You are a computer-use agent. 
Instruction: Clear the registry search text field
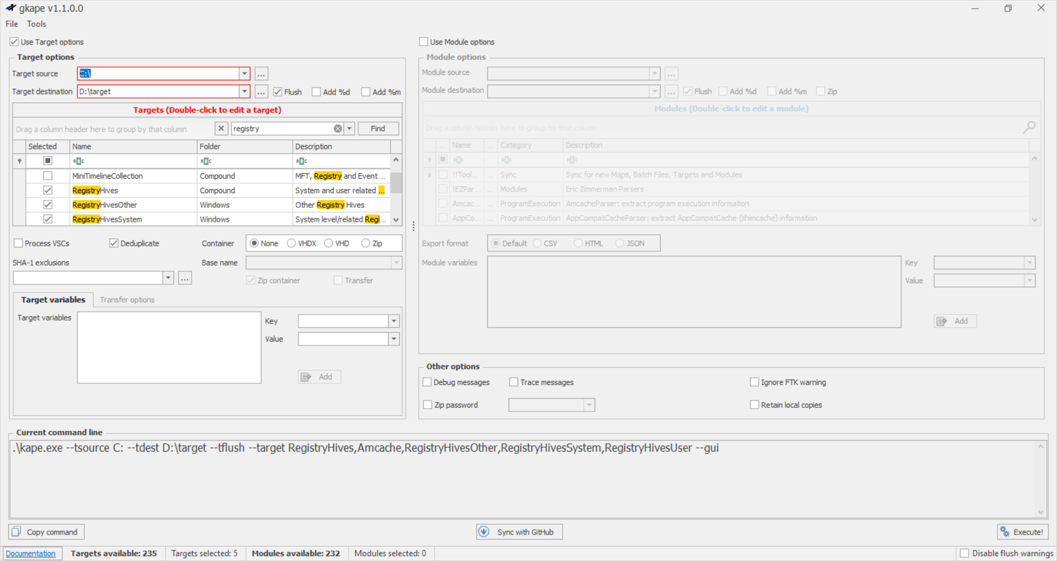click(338, 129)
